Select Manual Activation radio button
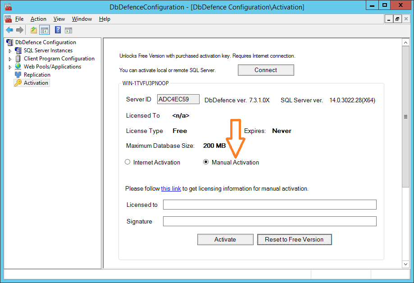 tap(206, 162)
